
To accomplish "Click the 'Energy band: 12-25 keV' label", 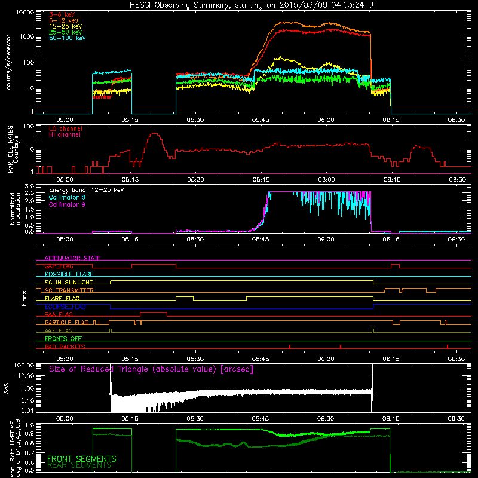I will point(87,190).
